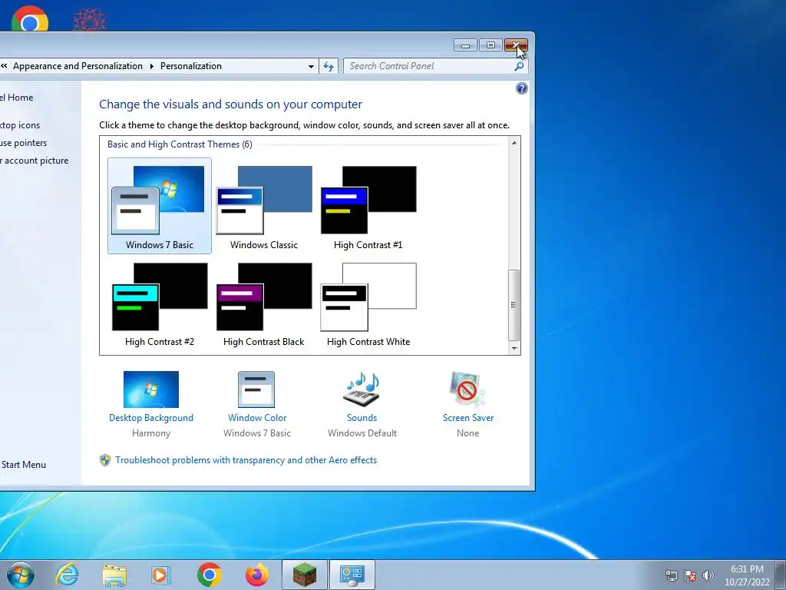Open Control Panel Home sidebar link

click(x=17, y=98)
